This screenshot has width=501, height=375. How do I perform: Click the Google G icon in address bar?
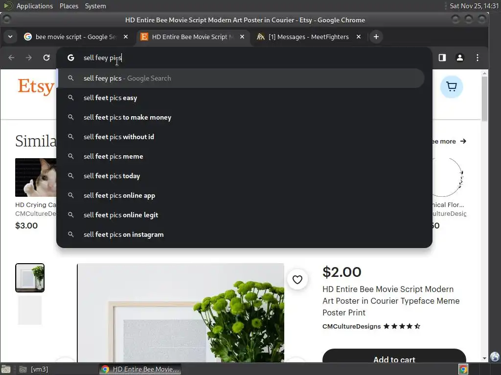tap(71, 58)
